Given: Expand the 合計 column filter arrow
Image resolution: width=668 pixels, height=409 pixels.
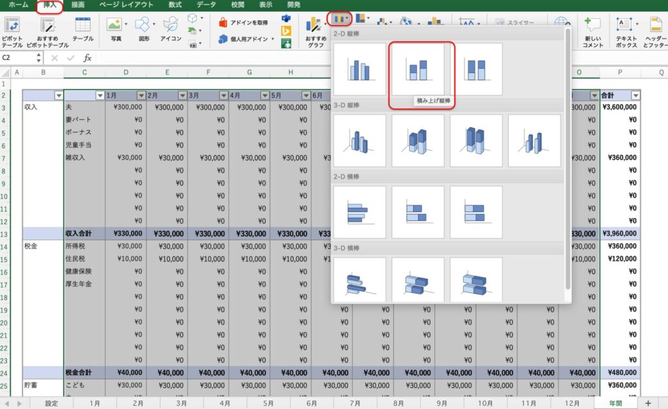Looking at the screenshot, I should (635, 95).
